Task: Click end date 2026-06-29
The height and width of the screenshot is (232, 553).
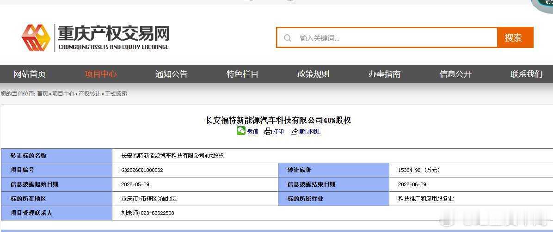Action: [x=412, y=184]
